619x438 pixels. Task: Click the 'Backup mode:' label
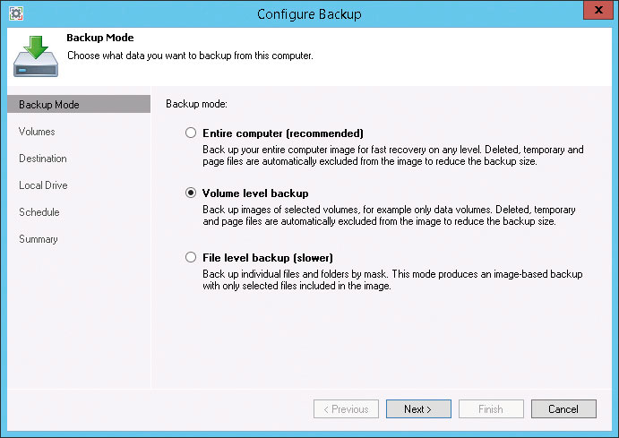point(196,104)
